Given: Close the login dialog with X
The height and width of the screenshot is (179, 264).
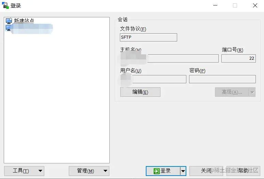Looking at the screenshot, I should coord(255,5).
